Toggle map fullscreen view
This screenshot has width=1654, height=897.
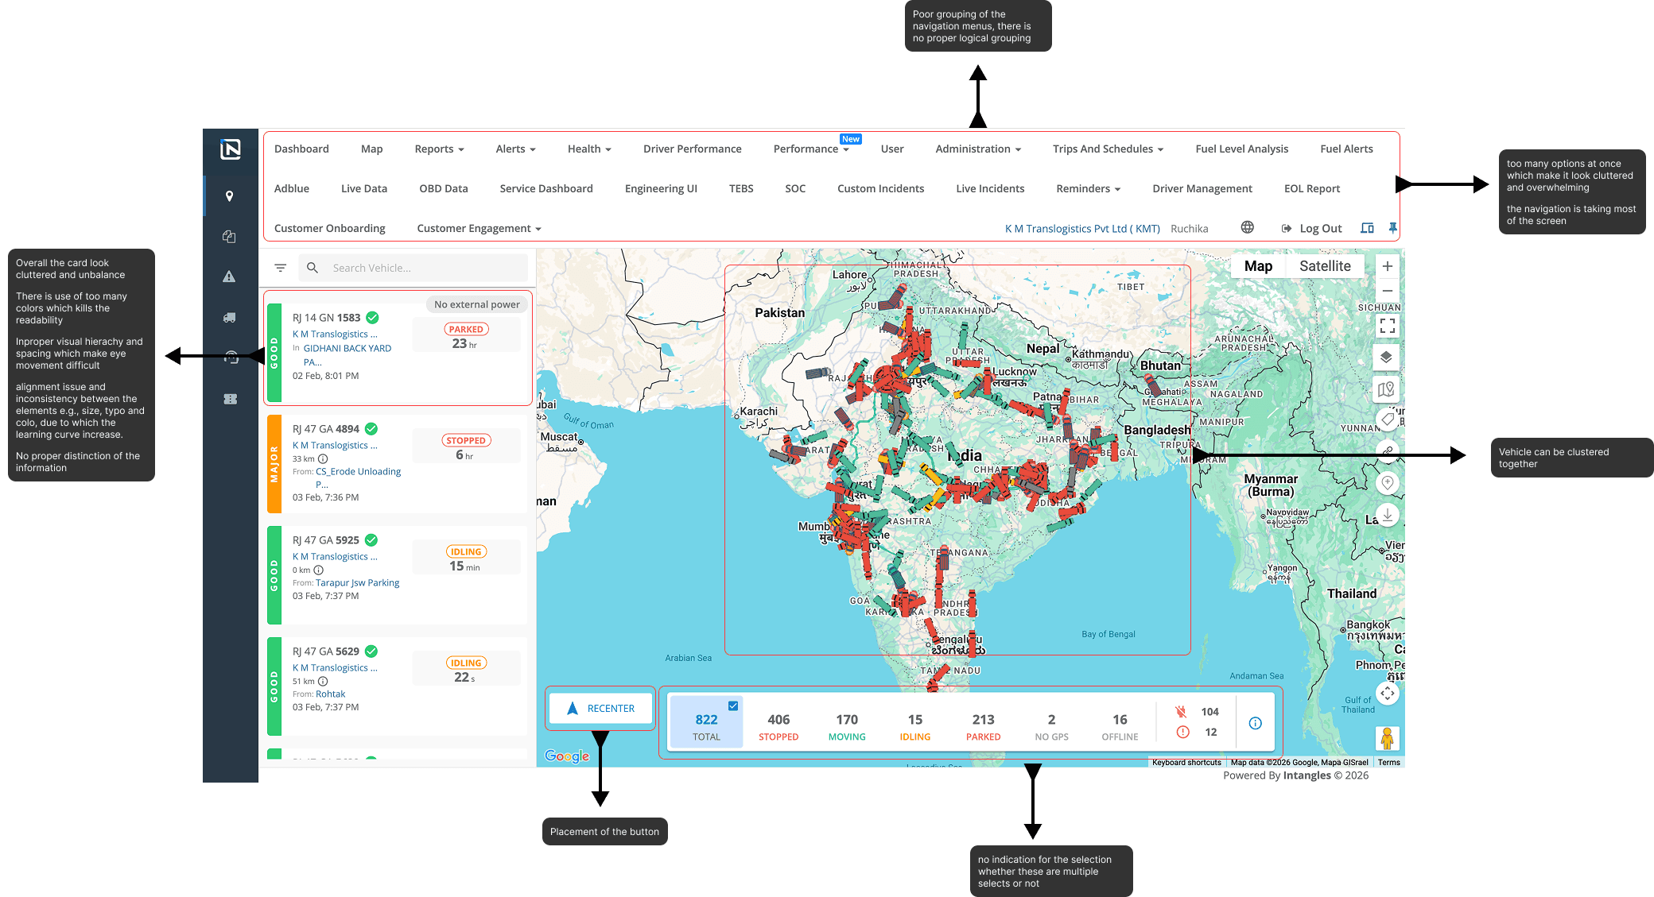[1387, 326]
